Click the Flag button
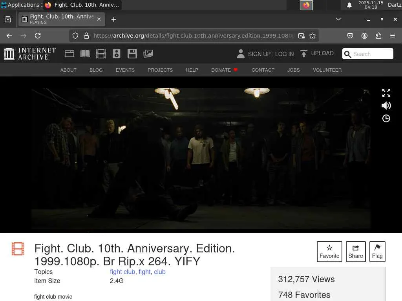Screen dimensions: 402x301 377,252
